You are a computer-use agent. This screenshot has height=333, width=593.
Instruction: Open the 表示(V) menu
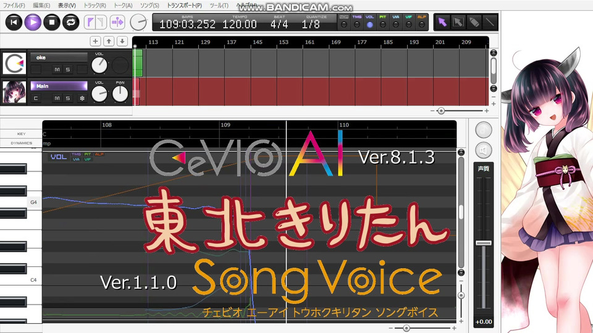[67, 6]
